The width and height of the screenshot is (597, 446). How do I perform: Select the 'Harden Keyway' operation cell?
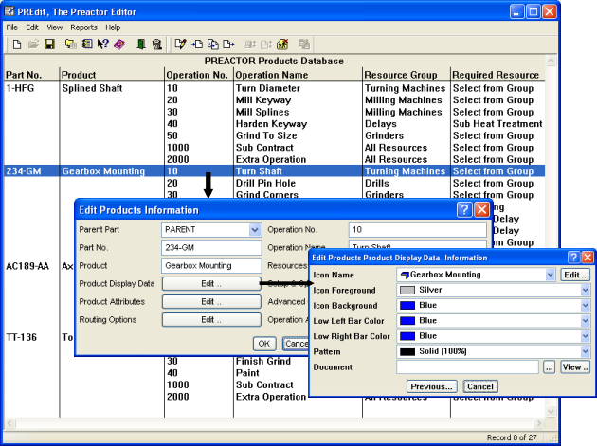(271, 124)
